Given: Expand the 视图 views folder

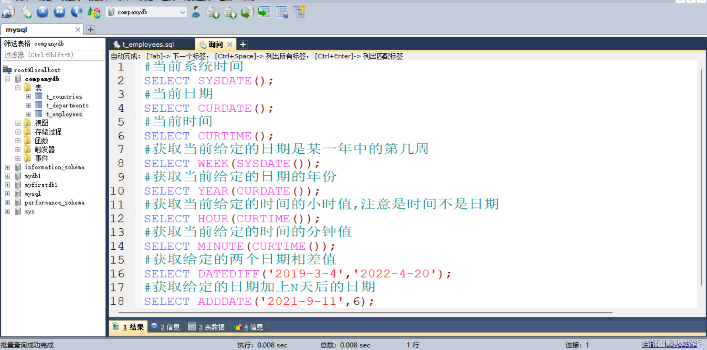Looking at the screenshot, I should pos(18,123).
